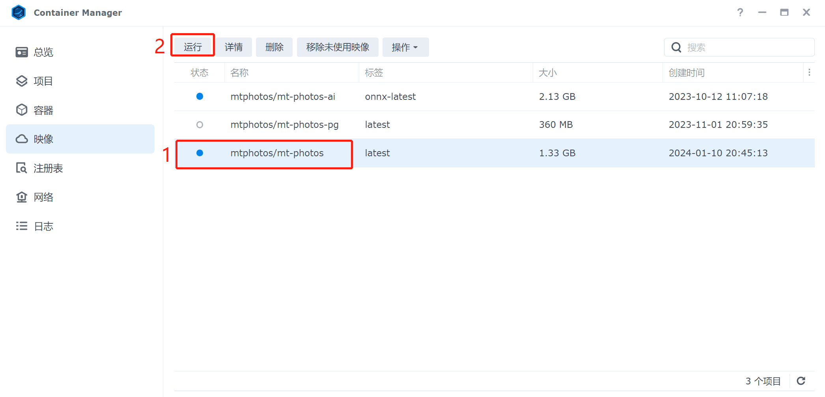
Task: Click the 3 个项目 item count
Action: [x=763, y=381]
